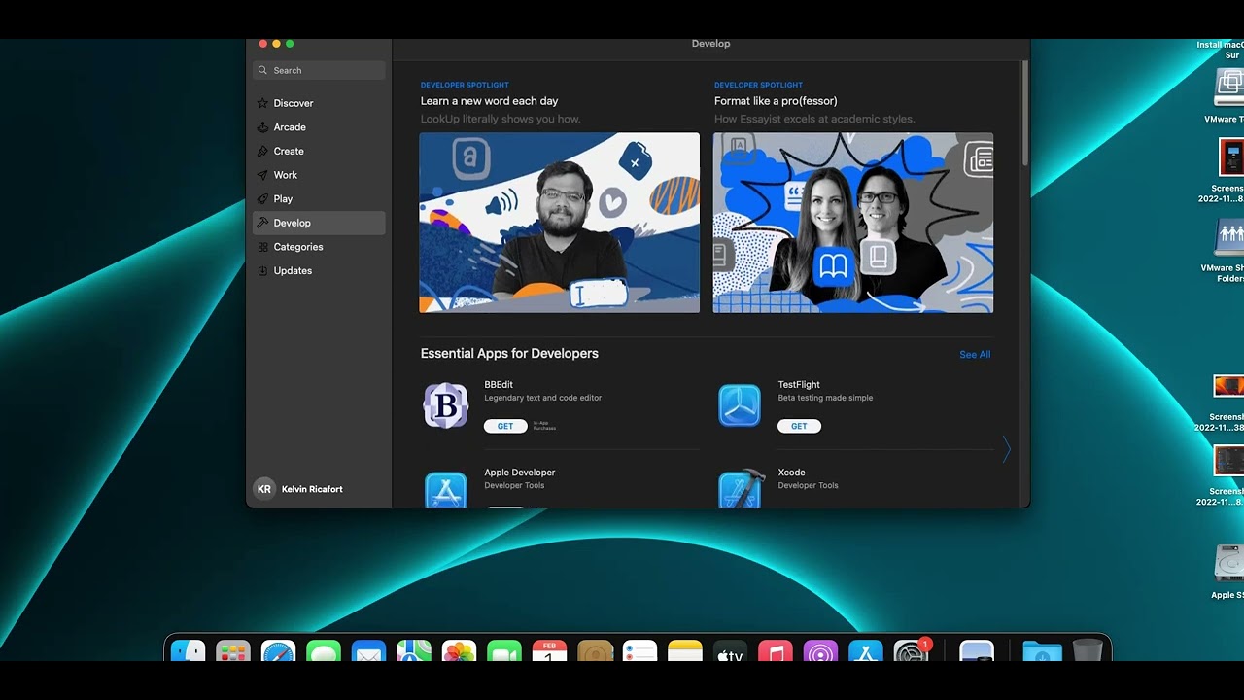Screen dimensions: 1244x700
Task: Show next page of Essential Apps
Action: coord(1007,449)
